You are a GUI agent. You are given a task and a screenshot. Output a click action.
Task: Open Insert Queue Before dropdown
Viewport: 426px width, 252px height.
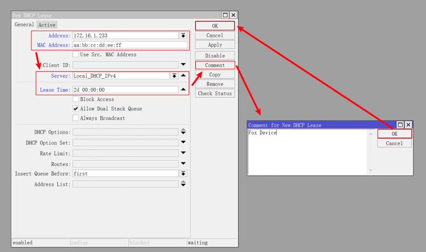click(183, 173)
